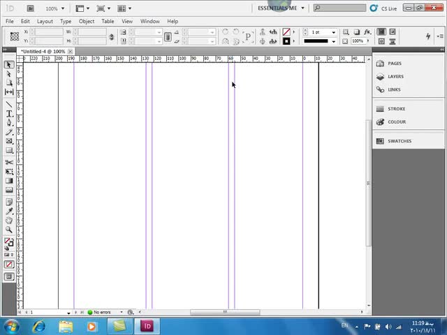This screenshot has height=335, width=447.
Task: Open the Edit menu
Action: [x=25, y=22]
